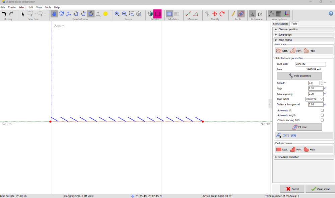The width and height of the screenshot is (335, 198).
Task: Check the Automatic length option
Action: coord(322,115)
